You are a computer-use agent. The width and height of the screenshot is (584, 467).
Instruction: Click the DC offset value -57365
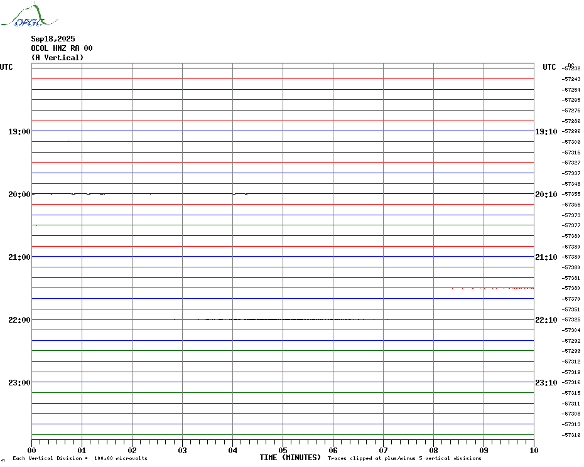(571, 205)
